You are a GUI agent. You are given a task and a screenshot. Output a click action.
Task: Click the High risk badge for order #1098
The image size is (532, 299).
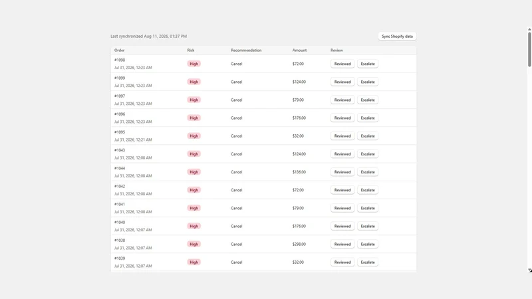point(194,64)
